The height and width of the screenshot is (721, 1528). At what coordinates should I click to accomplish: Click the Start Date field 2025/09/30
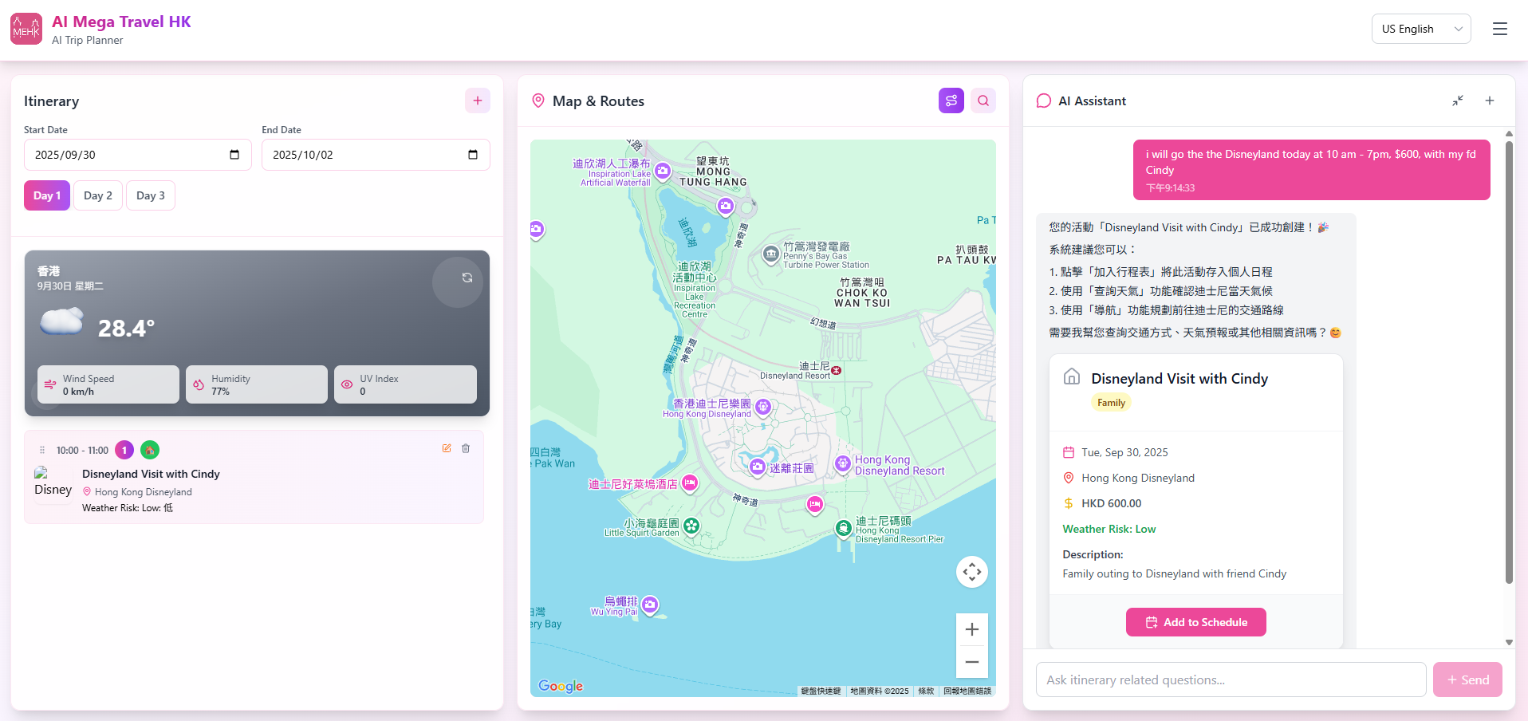pos(137,155)
